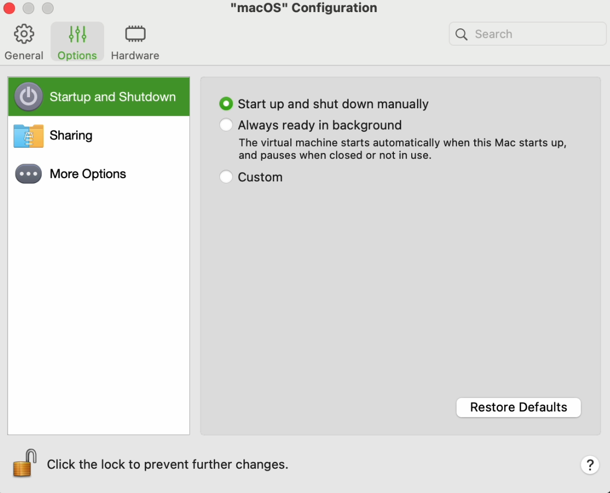This screenshot has width=610, height=493.
Task: Click the Hardware chip icon
Action: click(135, 34)
